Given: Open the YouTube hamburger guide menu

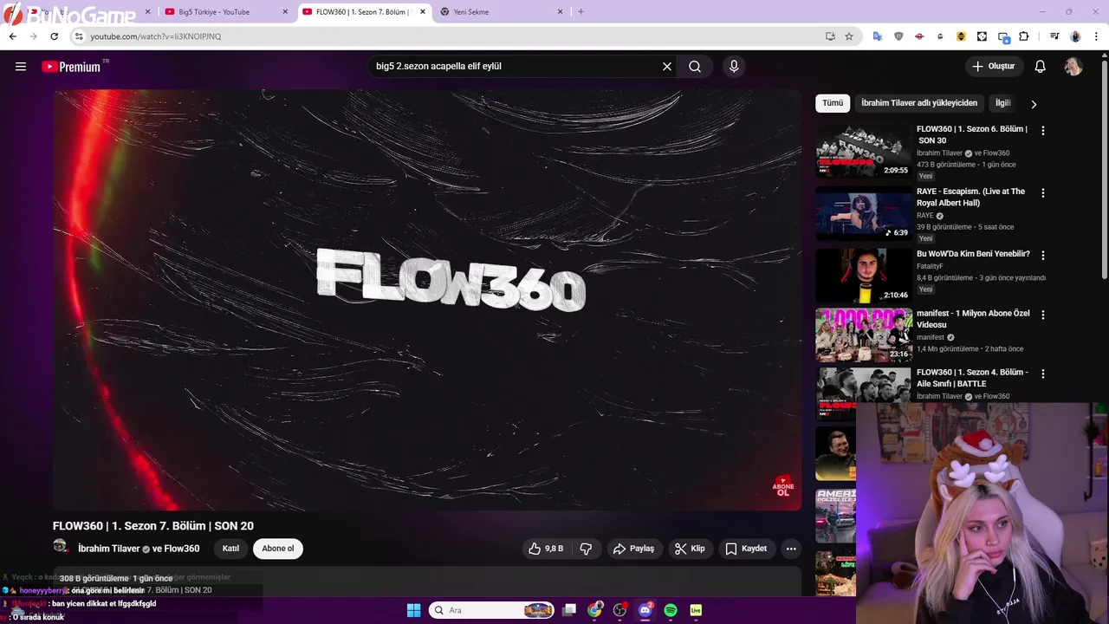Looking at the screenshot, I should click(x=21, y=67).
